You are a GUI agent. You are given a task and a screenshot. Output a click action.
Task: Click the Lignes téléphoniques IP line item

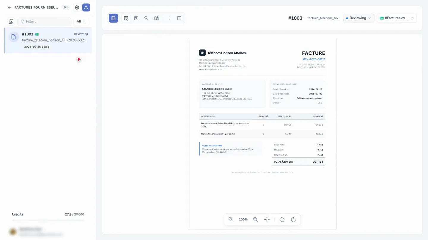pos(218,134)
